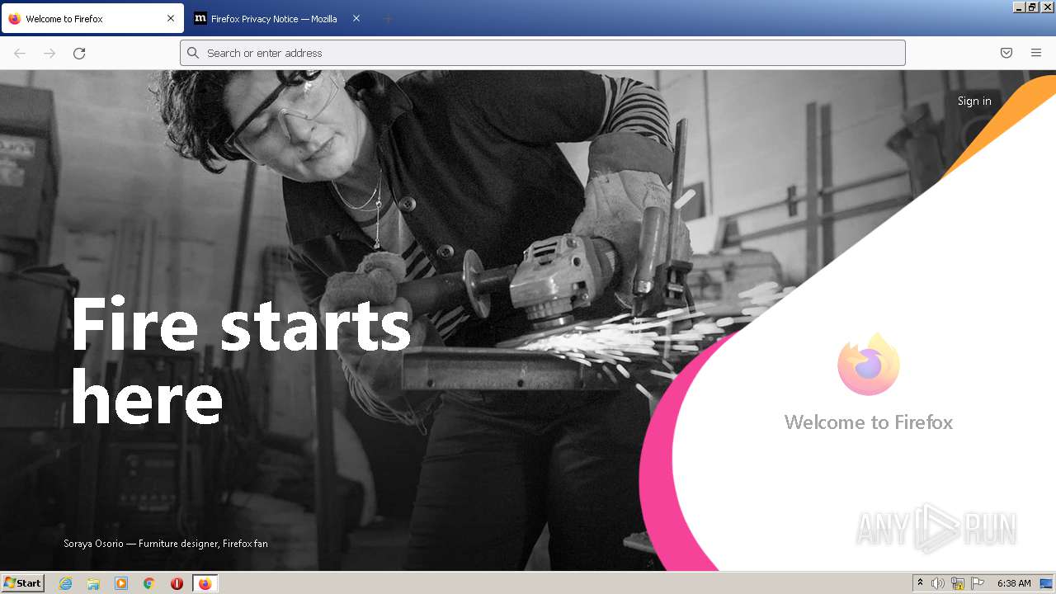Expand hidden system tray icons arrow
This screenshot has height=594, width=1056.
pyautogui.click(x=920, y=583)
